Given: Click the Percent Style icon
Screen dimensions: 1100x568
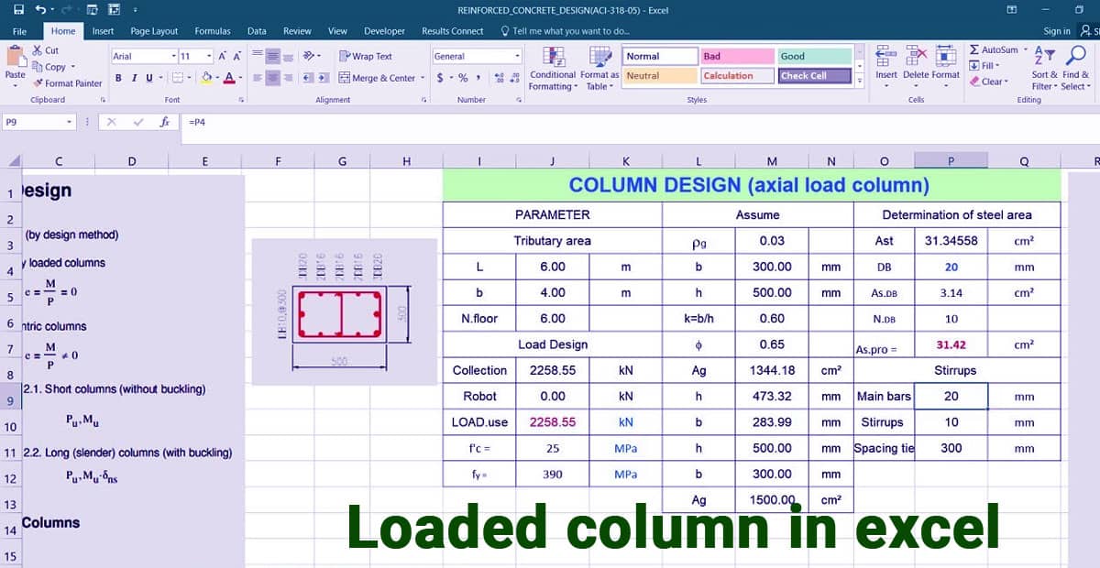Looking at the screenshot, I should (463, 78).
